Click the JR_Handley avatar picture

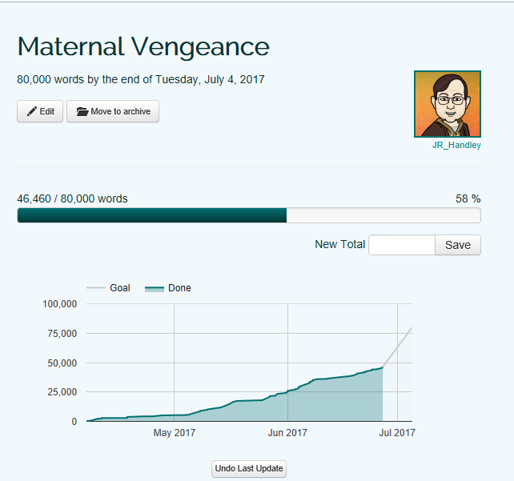(x=447, y=104)
